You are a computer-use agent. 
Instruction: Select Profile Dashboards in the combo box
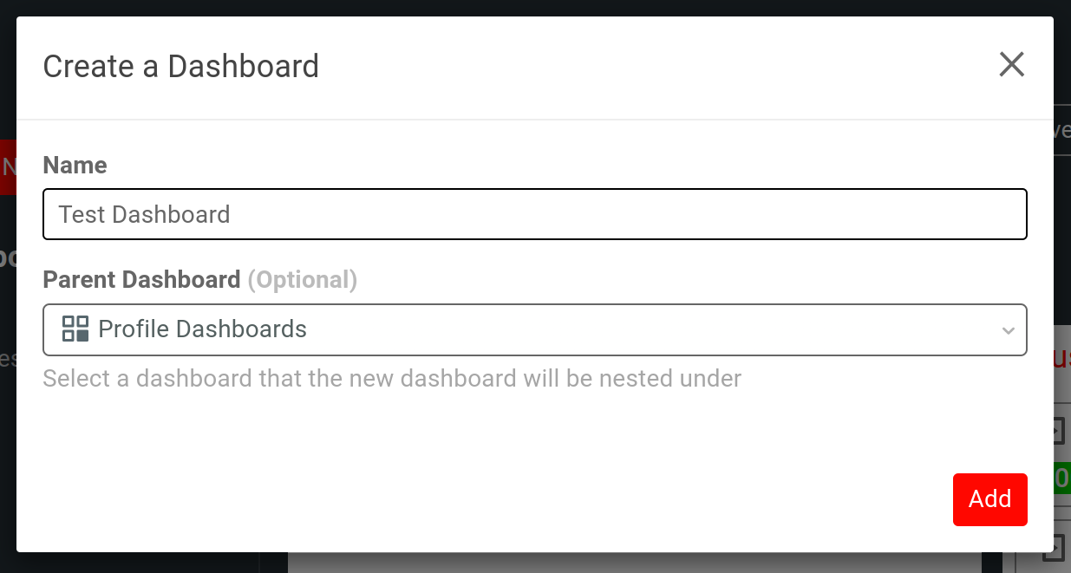pos(203,329)
